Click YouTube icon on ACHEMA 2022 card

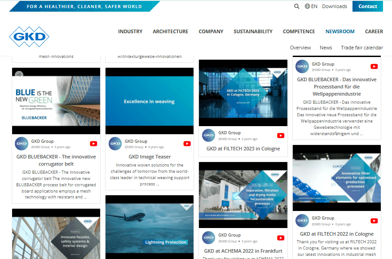click(x=281, y=238)
